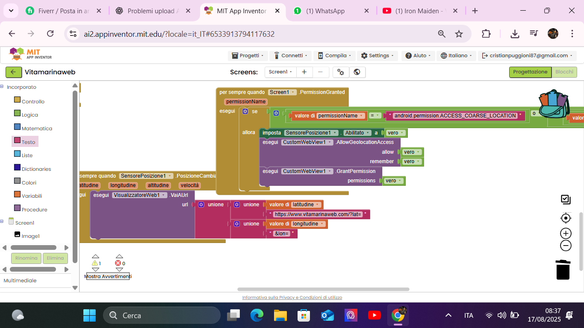The height and width of the screenshot is (328, 584).
Task: Click the globe icon next to Screens
Action: (x=357, y=72)
